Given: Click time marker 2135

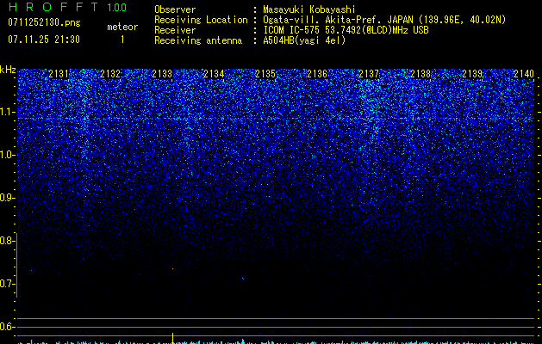Looking at the screenshot, I should (x=265, y=73).
